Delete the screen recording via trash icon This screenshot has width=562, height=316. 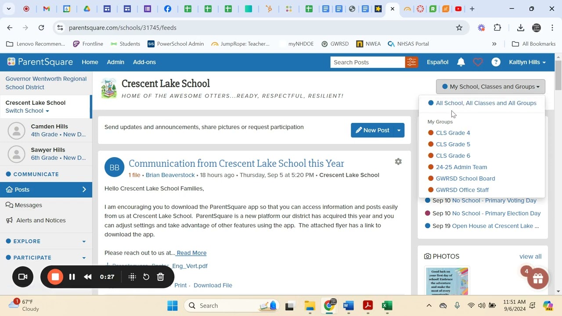coord(160,277)
